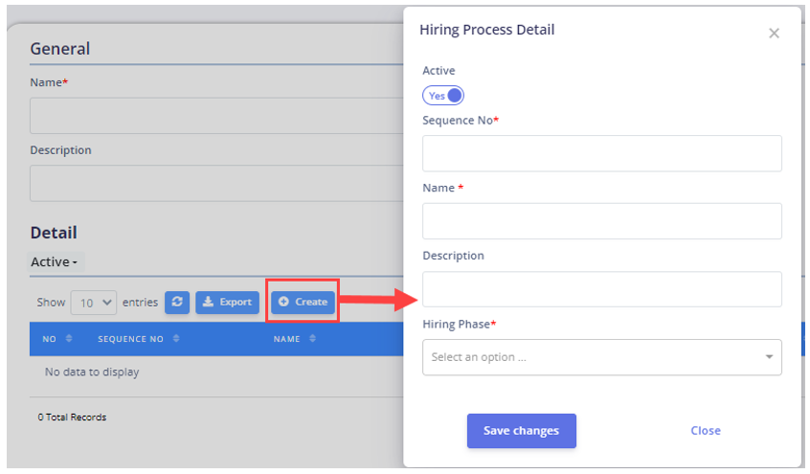Expand the Active filter dropdown
810x474 pixels.
[x=55, y=262]
